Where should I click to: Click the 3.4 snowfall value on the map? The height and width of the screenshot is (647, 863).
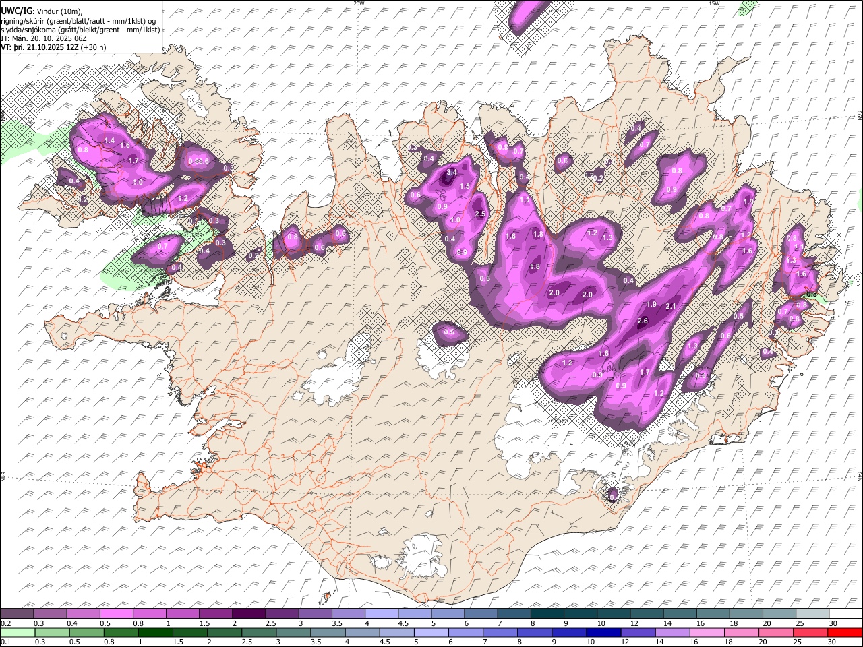452,173
